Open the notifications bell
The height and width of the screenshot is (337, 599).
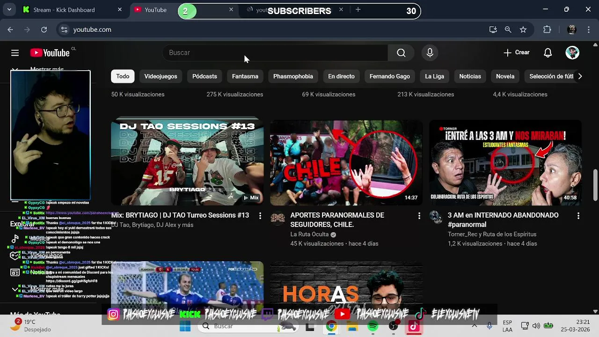coord(548,53)
